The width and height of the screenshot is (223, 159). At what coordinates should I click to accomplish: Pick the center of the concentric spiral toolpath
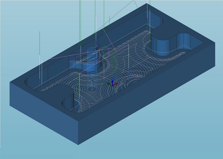[92, 89]
